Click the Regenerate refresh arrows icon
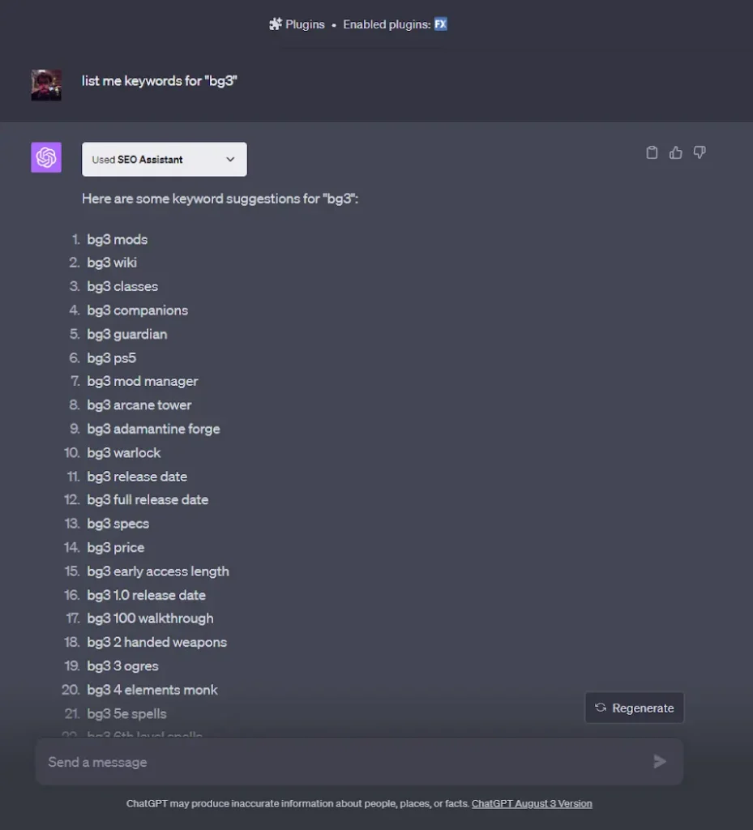The width and height of the screenshot is (753, 830). pyautogui.click(x=600, y=707)
